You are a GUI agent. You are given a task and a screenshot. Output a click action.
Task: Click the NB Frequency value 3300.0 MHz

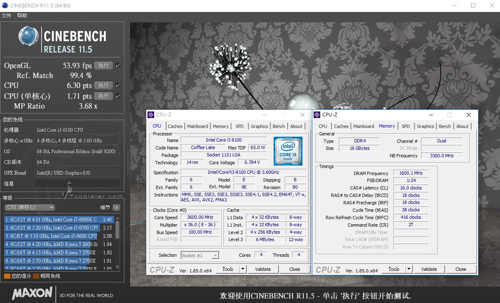pyautogui.click(x=442, y=156)
